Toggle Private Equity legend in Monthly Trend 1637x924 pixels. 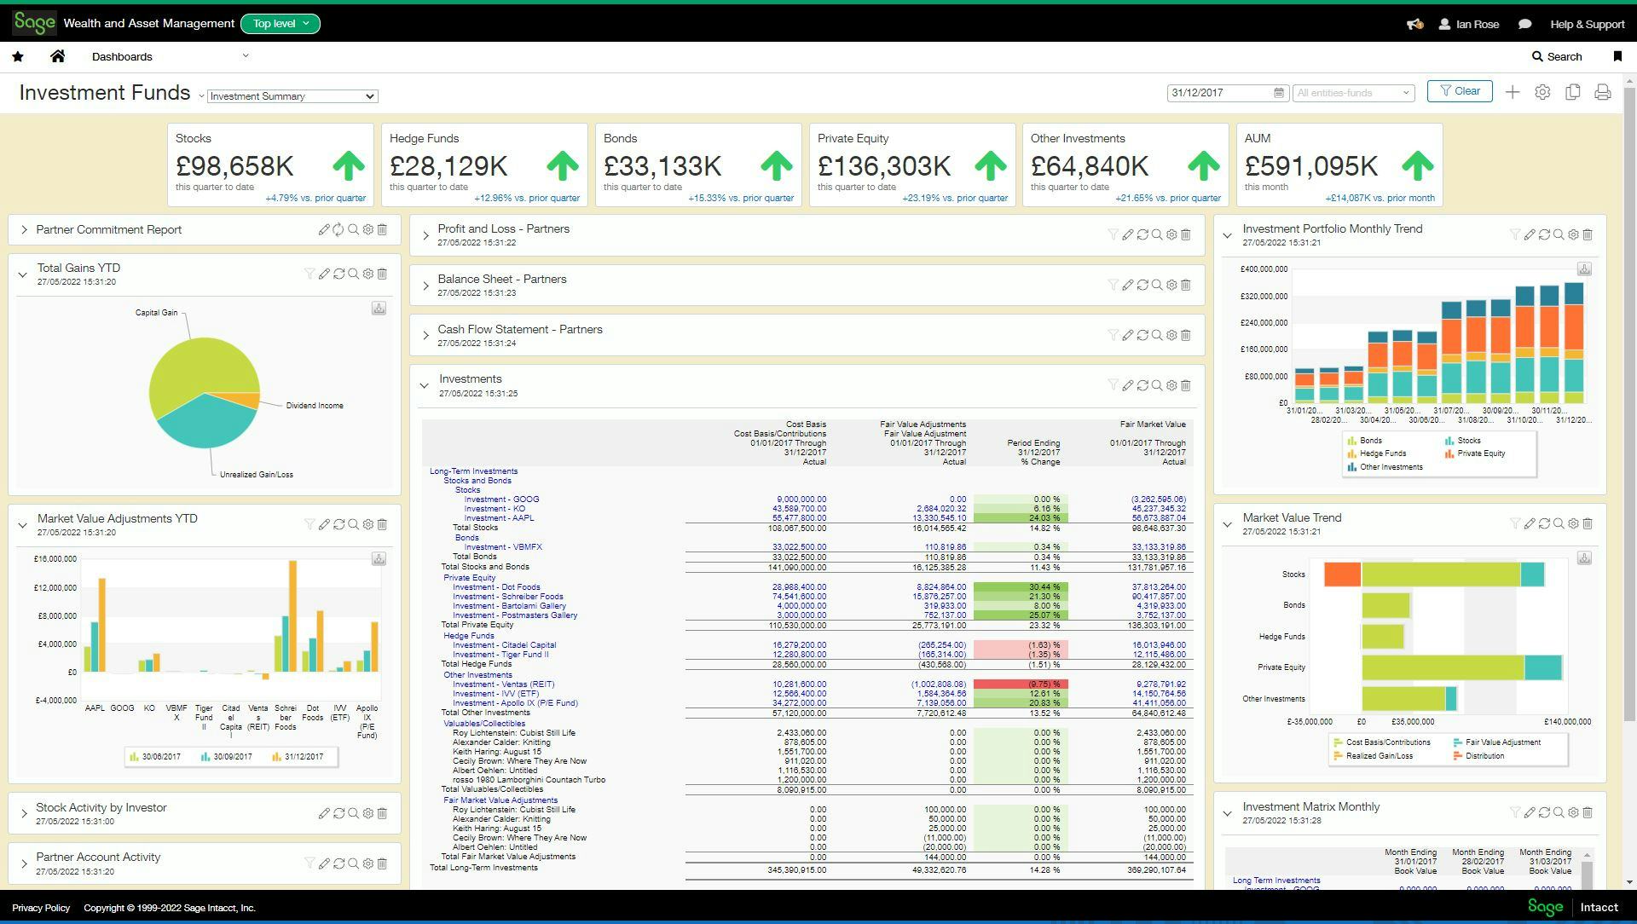(1479, 453)
